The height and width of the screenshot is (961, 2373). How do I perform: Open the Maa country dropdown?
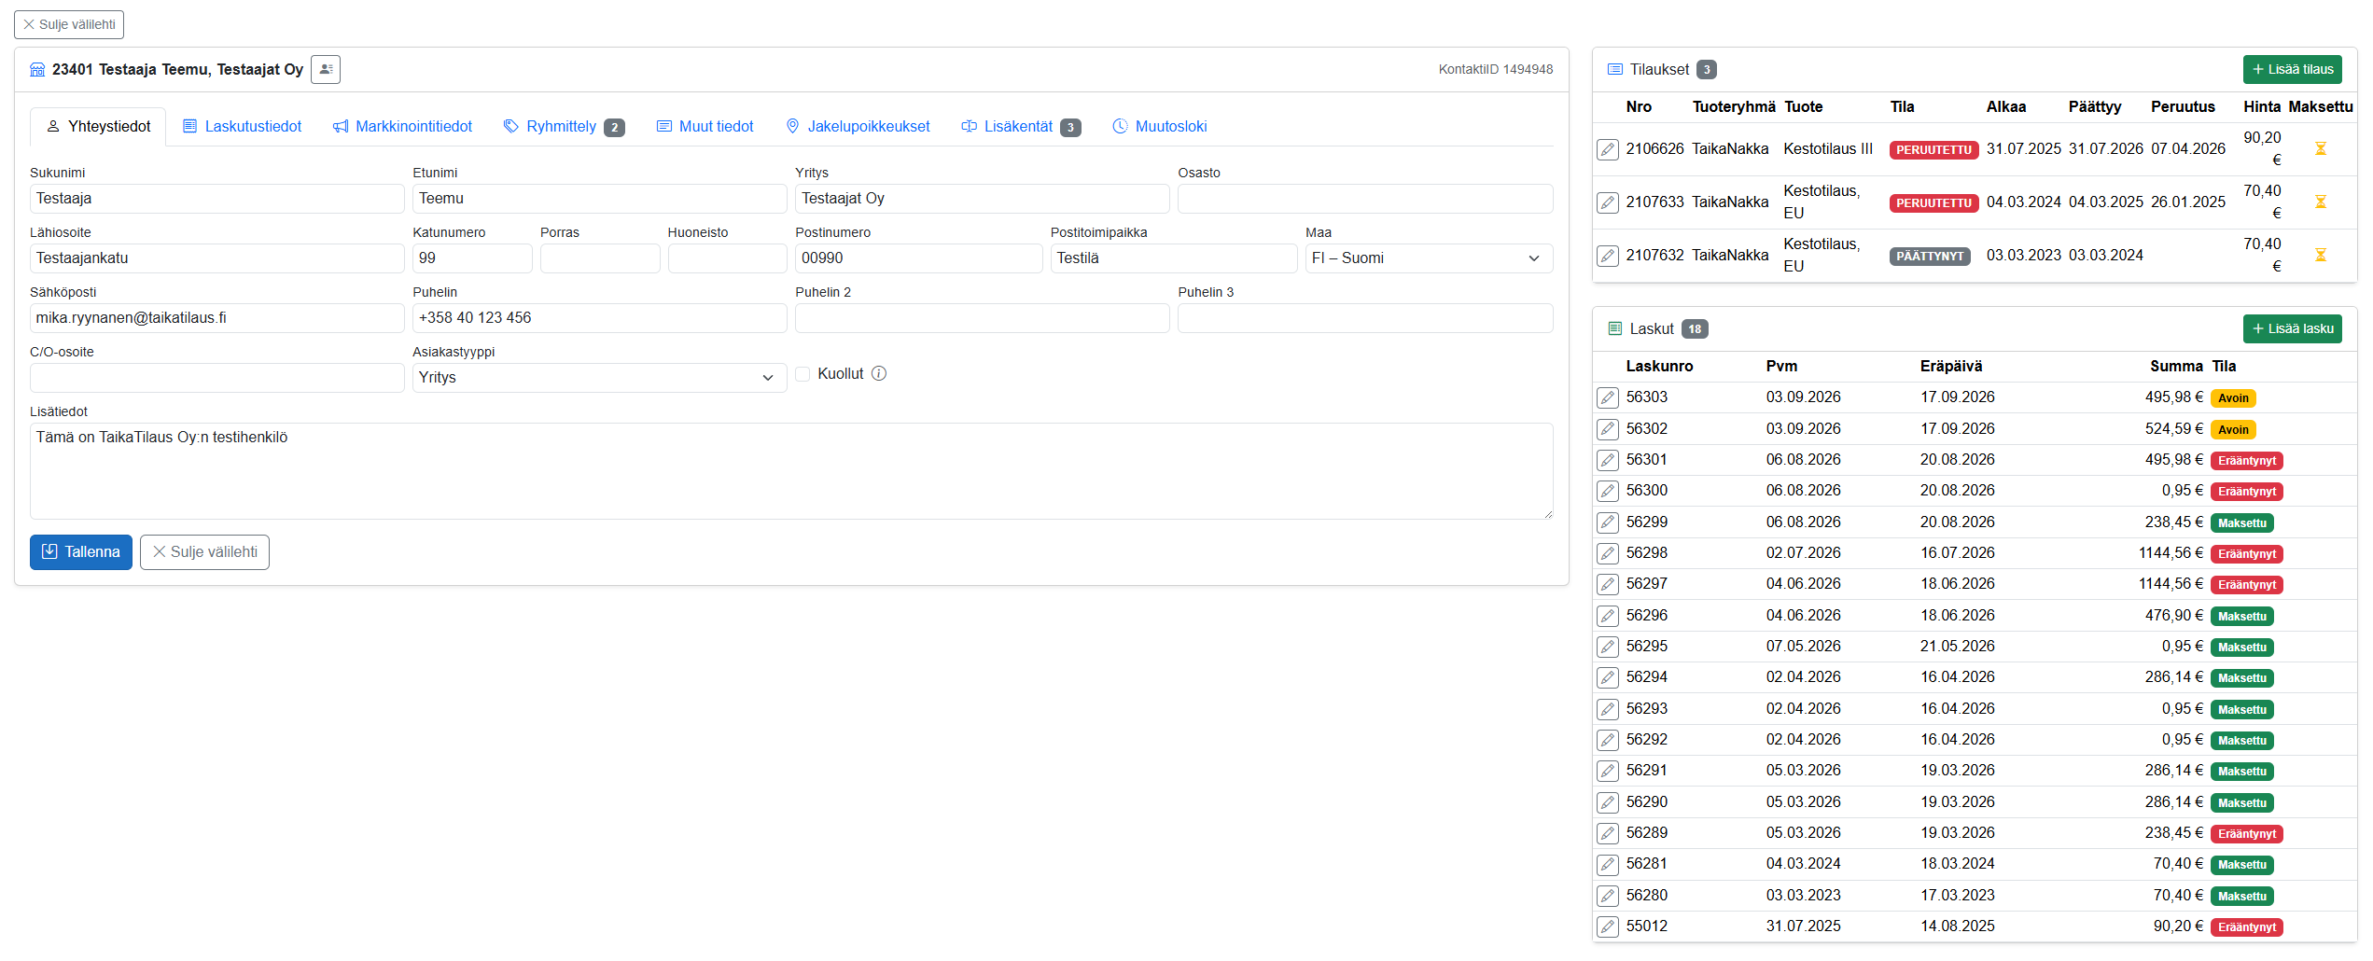click(x=1429, y=258)
